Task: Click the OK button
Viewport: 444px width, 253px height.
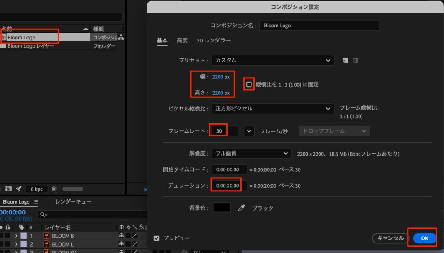Action: (424, 238)
